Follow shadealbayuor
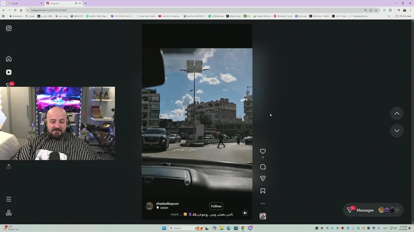This screenshot has height=232, width=414. pyautogui.click(x=216, y=206)
